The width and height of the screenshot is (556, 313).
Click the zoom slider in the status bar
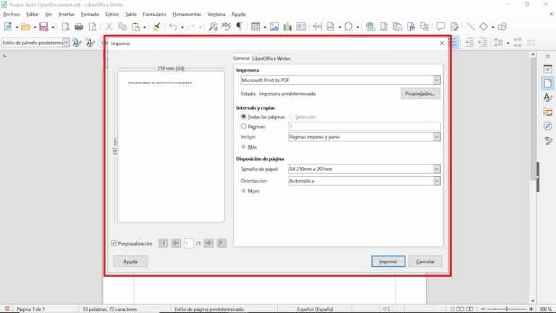pyautogui.click(x=507, y=309)
